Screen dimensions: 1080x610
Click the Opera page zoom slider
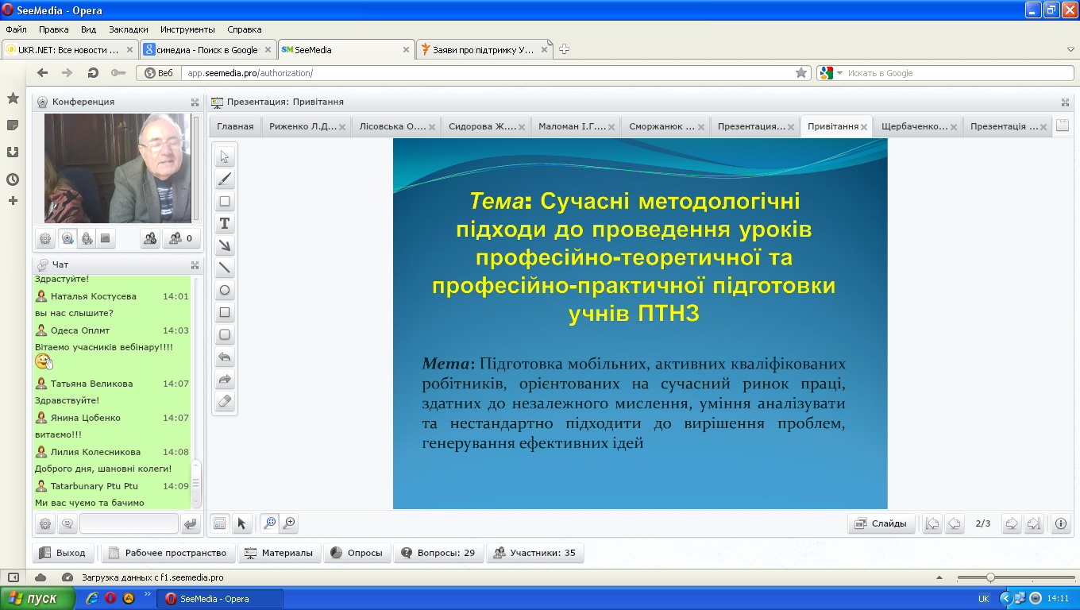click(x=990, y=577)
